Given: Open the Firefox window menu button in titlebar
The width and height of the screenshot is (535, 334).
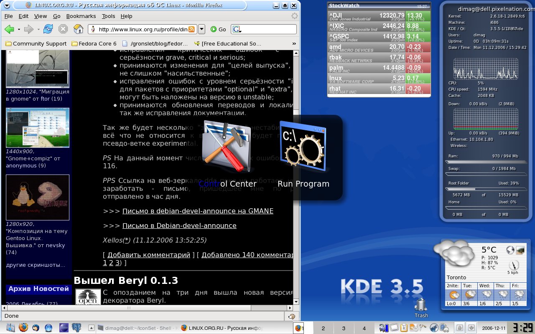Looking at the screenshot, I should 6,5.
